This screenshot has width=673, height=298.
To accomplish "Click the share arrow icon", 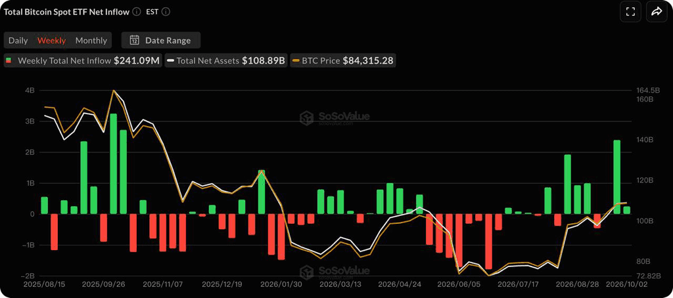I will [x=657, y=12].
